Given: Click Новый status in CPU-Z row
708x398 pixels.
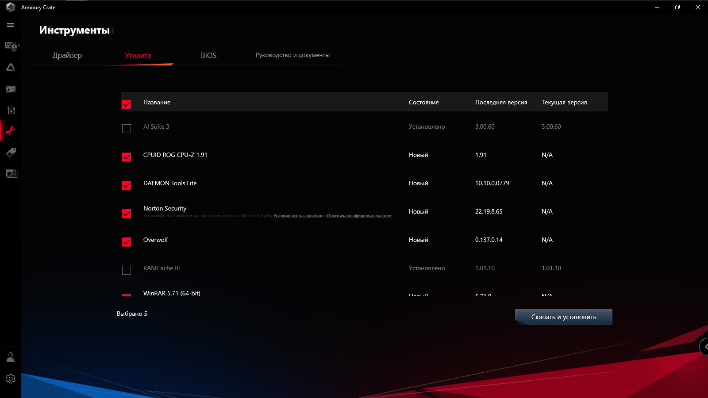Looking at the screenshot, I should [x=418, y=155].
